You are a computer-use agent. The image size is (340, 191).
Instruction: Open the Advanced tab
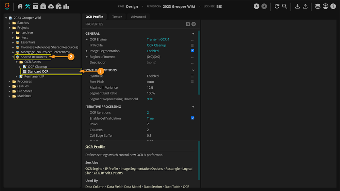pyautogui.click(x=139, y=17)
